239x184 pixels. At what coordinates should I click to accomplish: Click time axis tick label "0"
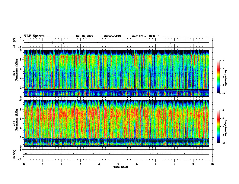pyautogui.click(x=24, y=164)
